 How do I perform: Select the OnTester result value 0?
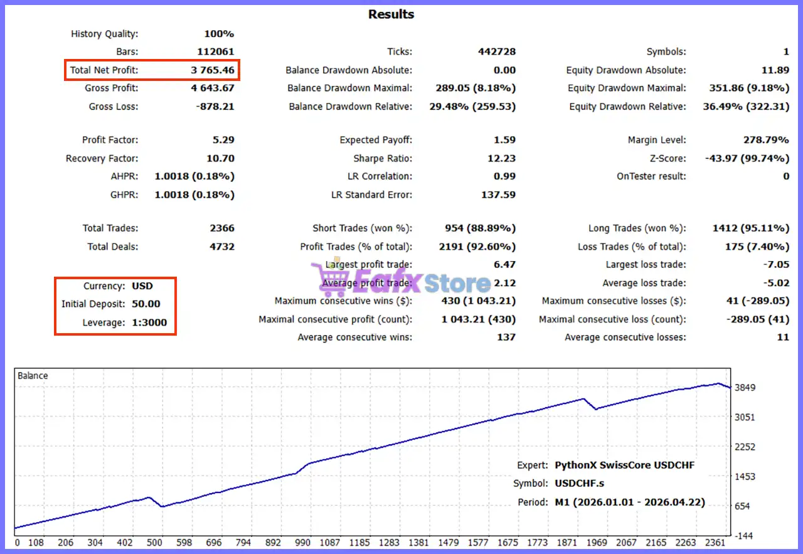786,177
